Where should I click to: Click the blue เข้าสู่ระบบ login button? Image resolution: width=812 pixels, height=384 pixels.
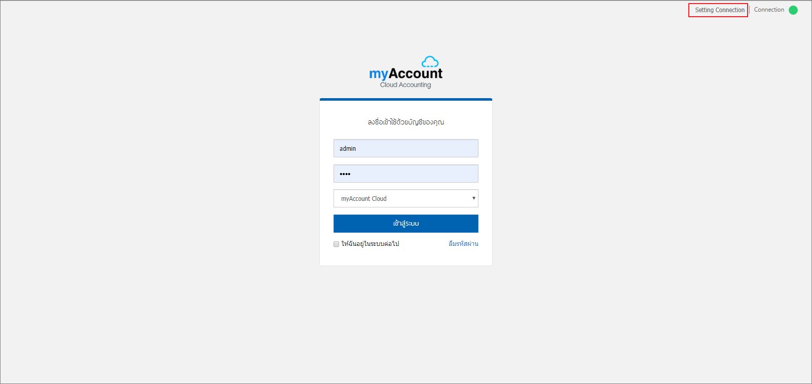[x=405, y=224]
